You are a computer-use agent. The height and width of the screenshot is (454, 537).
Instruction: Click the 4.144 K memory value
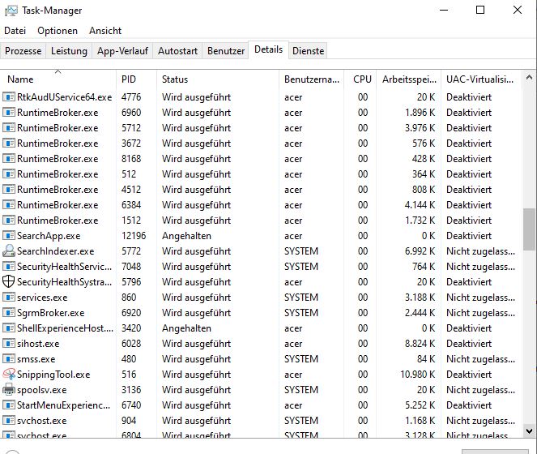(420, 205)
